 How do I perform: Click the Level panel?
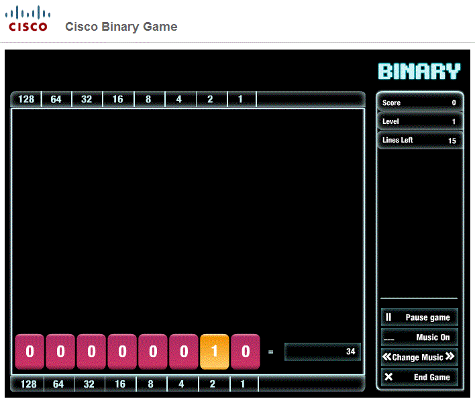pyautogui.click(x=419, y=121)
